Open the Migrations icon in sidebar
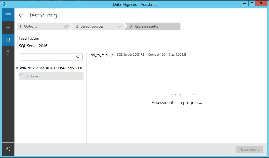 [8, 52]
